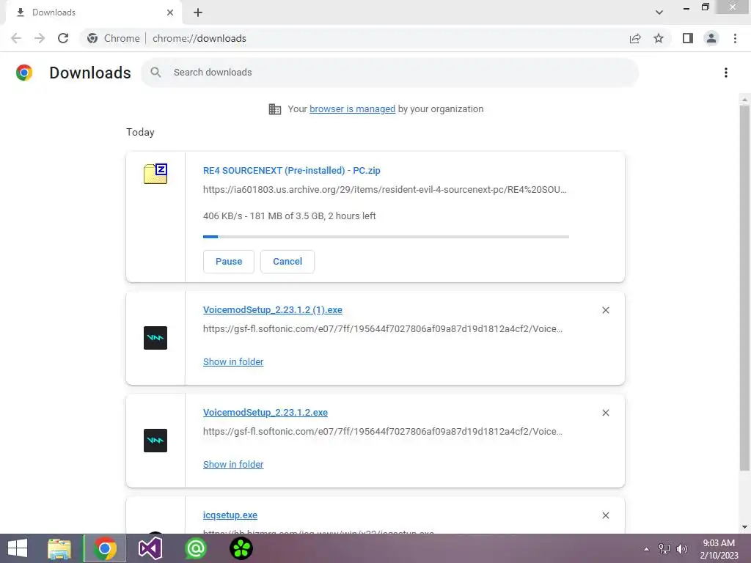
Task: Click the network tray icon
Action: point(664,548)
